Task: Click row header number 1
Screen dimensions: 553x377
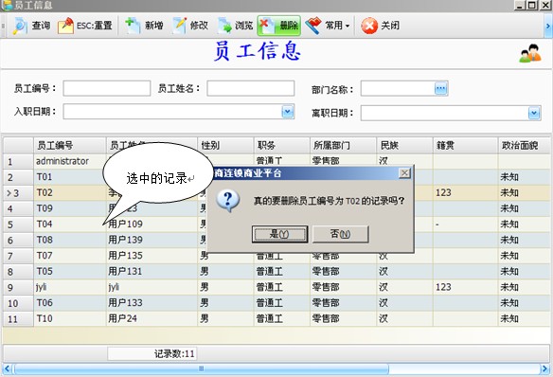Action: 18,162
